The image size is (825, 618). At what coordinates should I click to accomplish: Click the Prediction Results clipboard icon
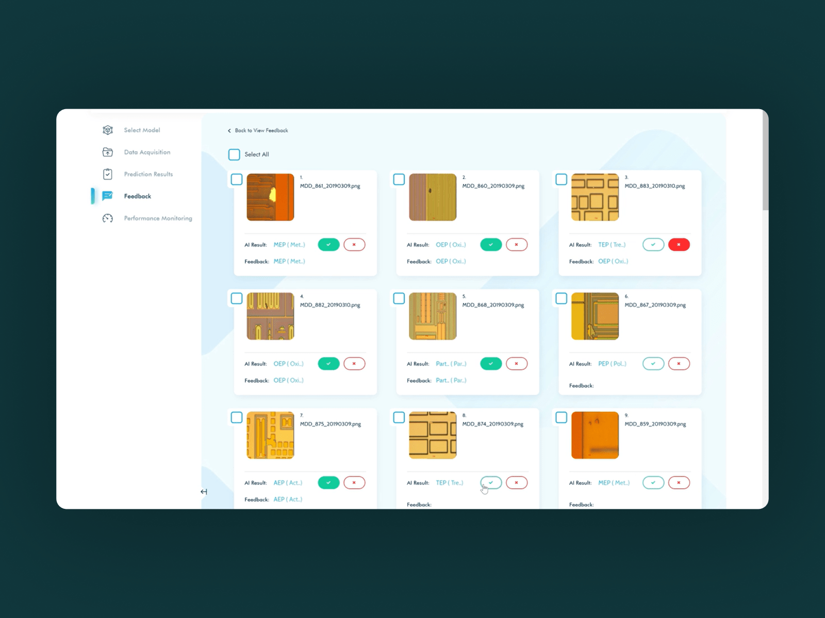click(x=108, y=174)
